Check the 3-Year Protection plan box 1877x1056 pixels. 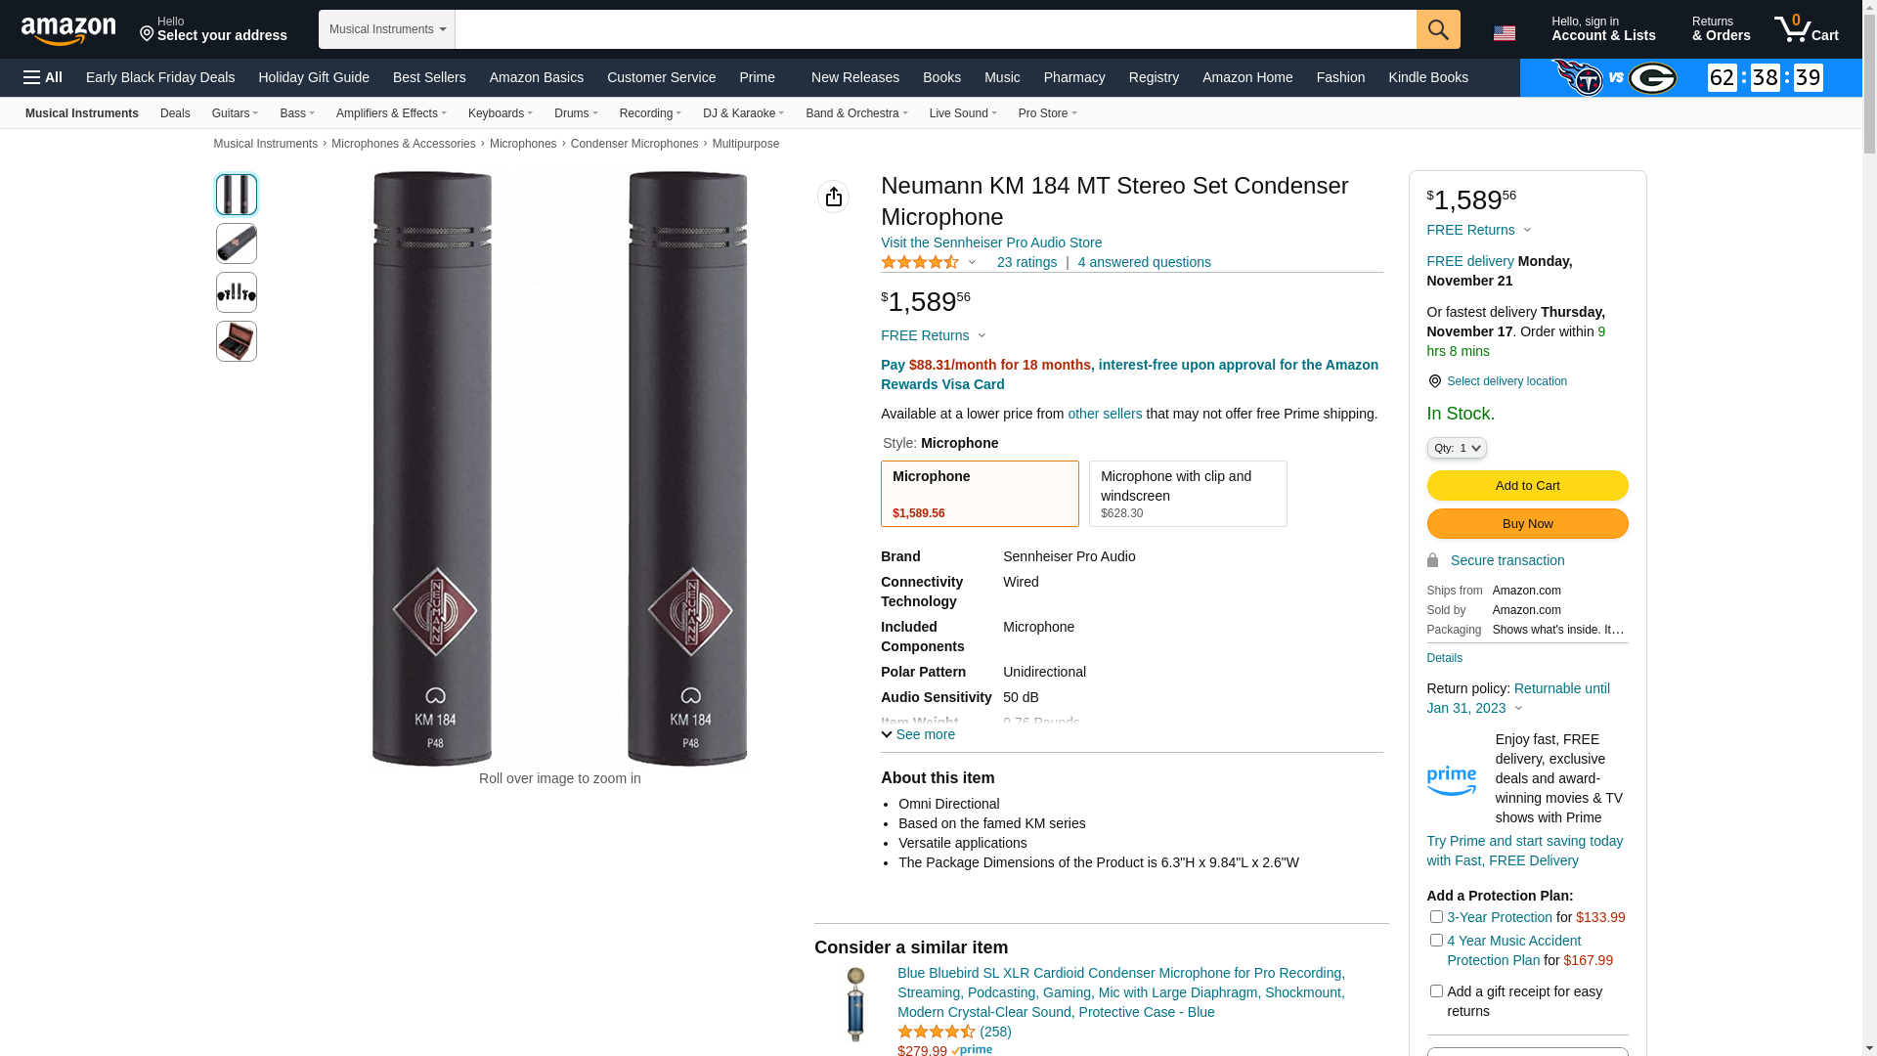(1436, 917)
